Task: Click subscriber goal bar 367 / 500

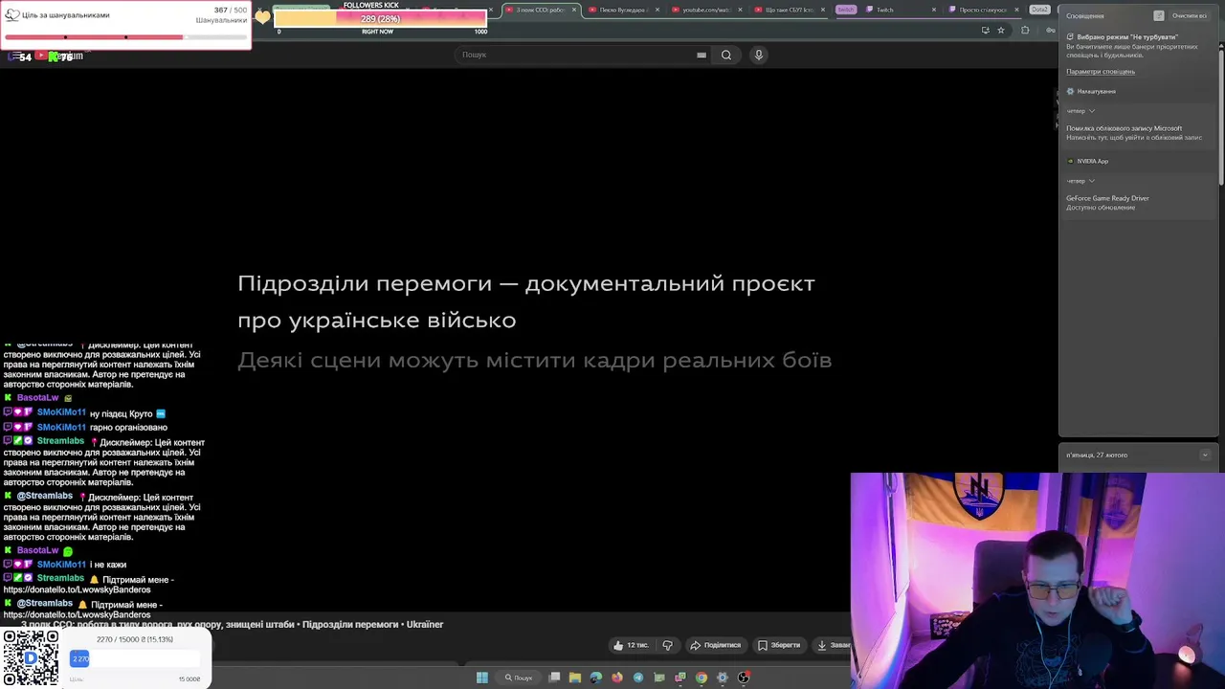Action: coord(127,37)
